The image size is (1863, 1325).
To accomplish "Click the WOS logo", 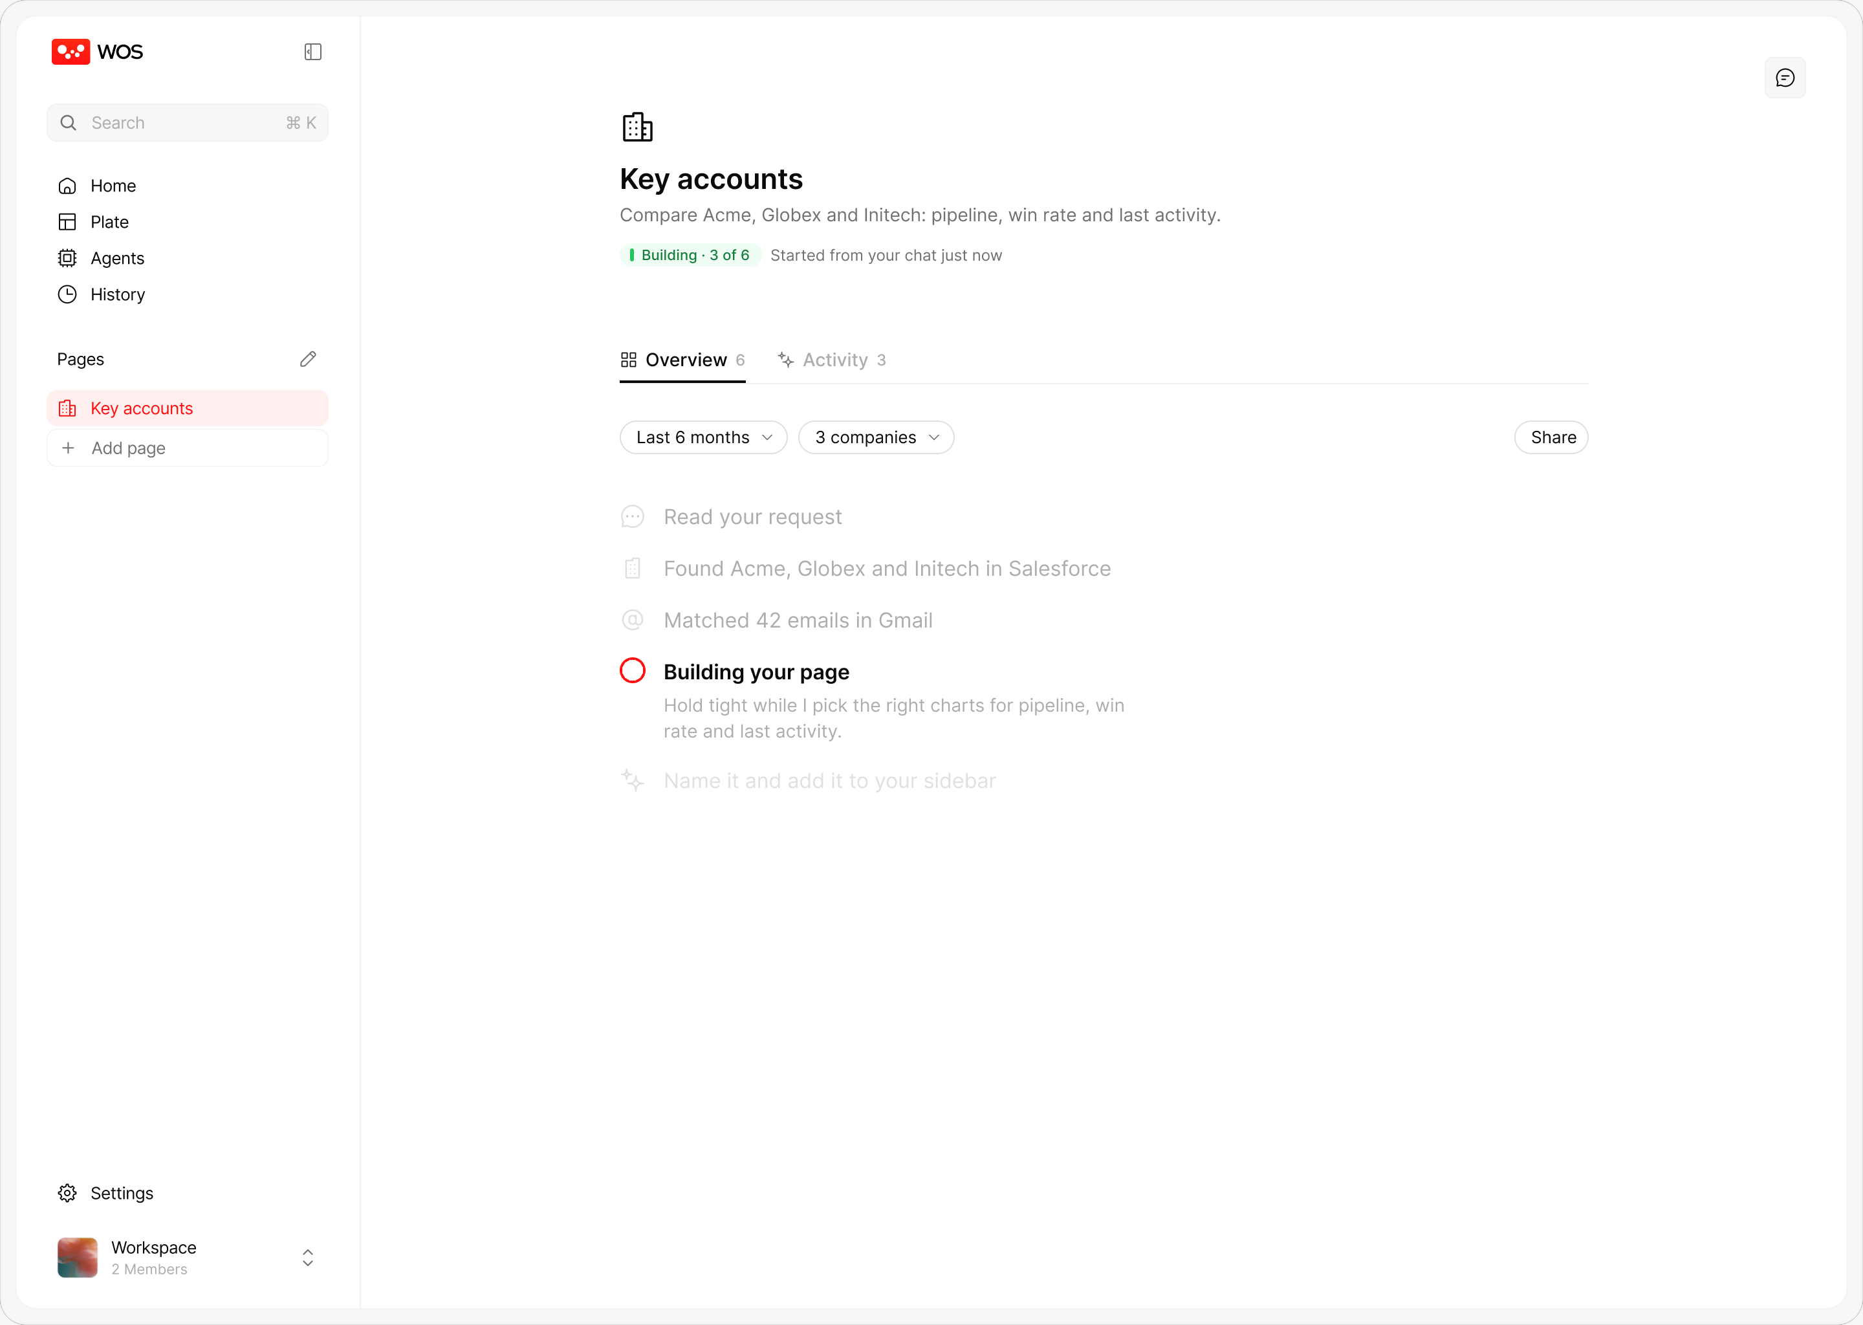I will pyautogui.click(x=97, y=52).
